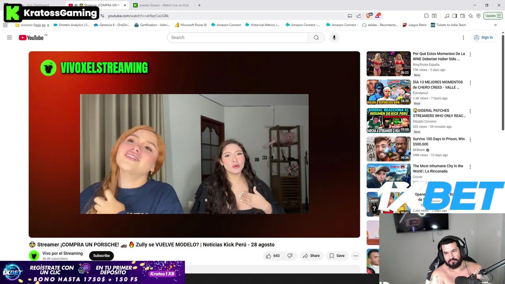Open 'Juegos Retro' bookmark
This screenshot has width=505, height=284.
pos(415,25)
